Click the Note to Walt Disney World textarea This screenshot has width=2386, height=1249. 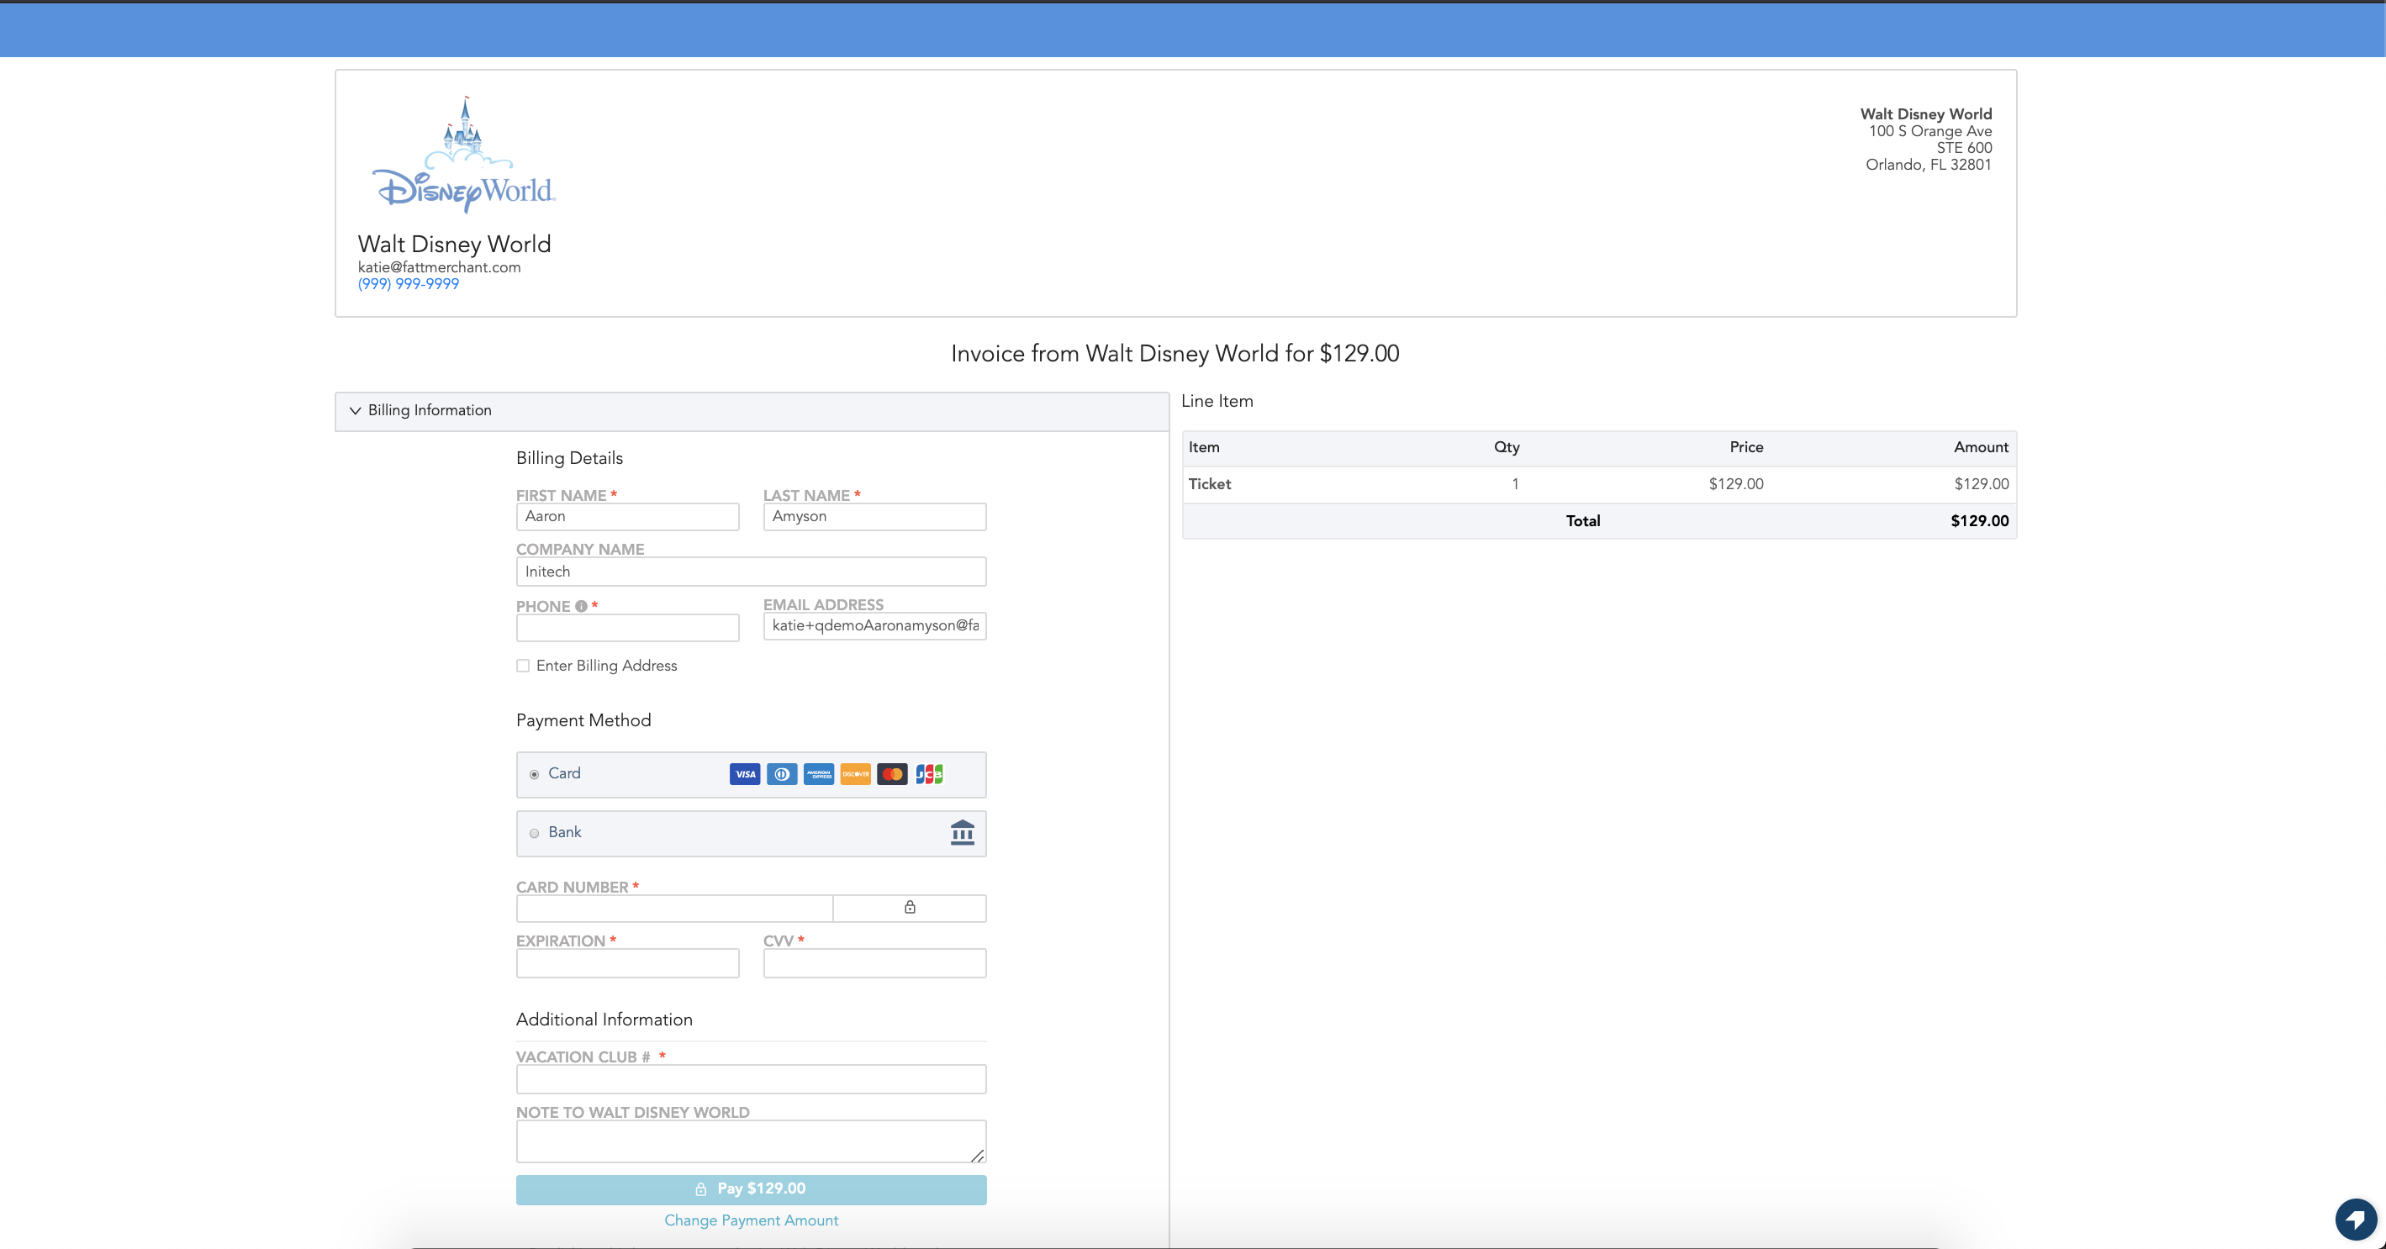tap(751, 1141)
